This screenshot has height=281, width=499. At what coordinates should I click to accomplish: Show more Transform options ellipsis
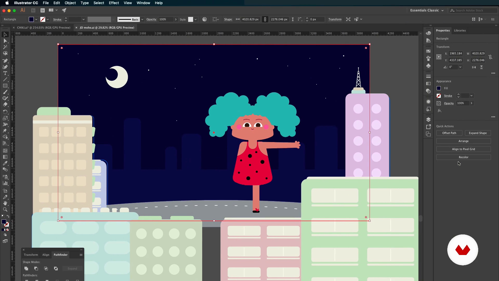click(493, 73)
